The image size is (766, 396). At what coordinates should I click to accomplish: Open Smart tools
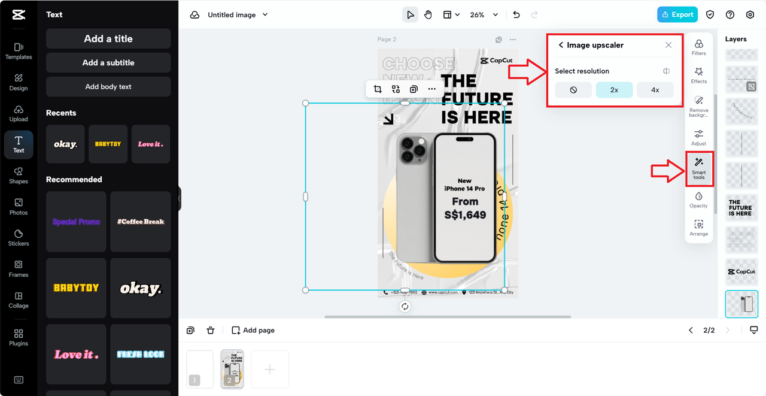(699, 168)
